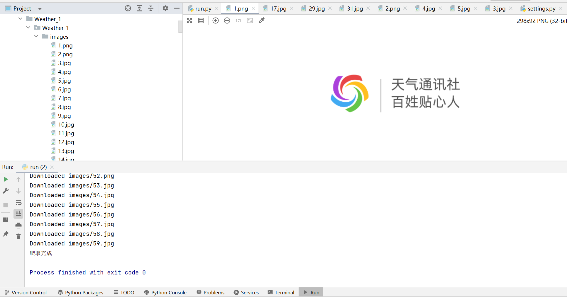Expand all items in Project panel

tap(139, 8)
